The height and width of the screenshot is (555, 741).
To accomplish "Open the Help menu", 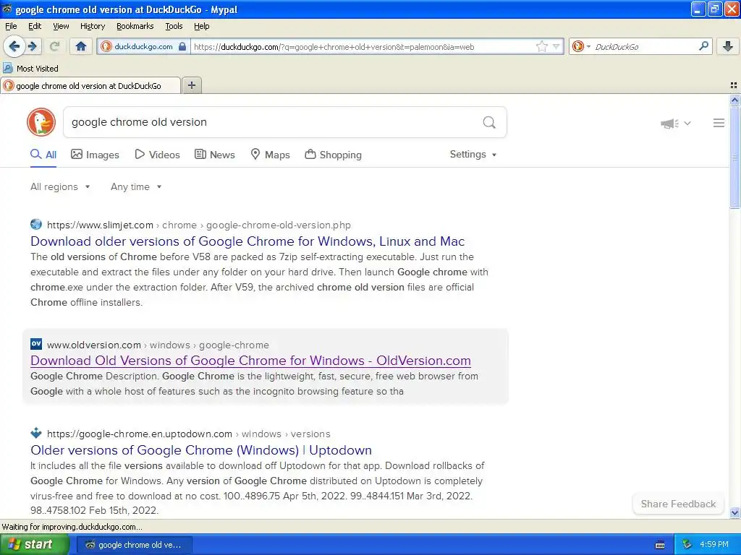I will (x=201, y=26).
